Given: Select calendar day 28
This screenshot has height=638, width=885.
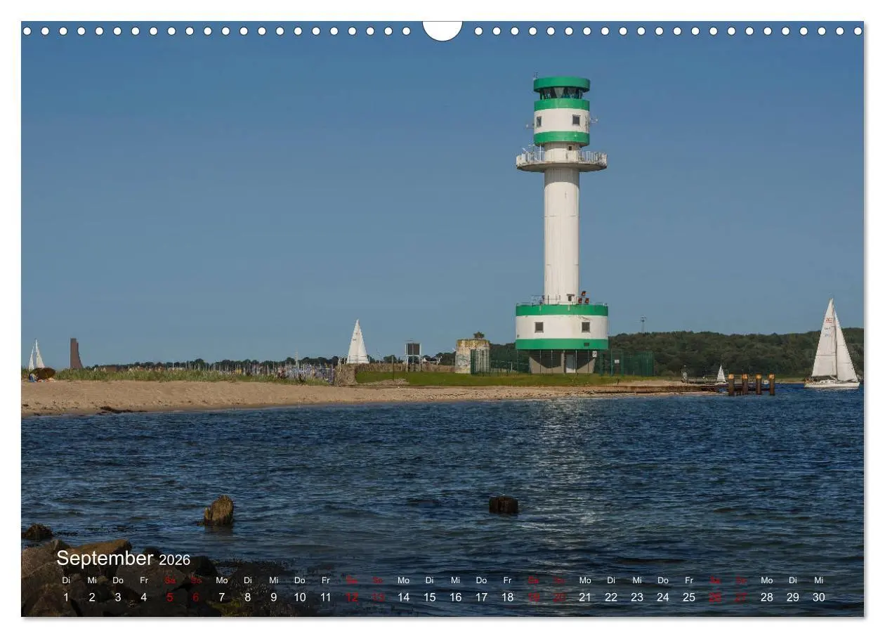Looking at the screenshot, I should pos(767,597).
